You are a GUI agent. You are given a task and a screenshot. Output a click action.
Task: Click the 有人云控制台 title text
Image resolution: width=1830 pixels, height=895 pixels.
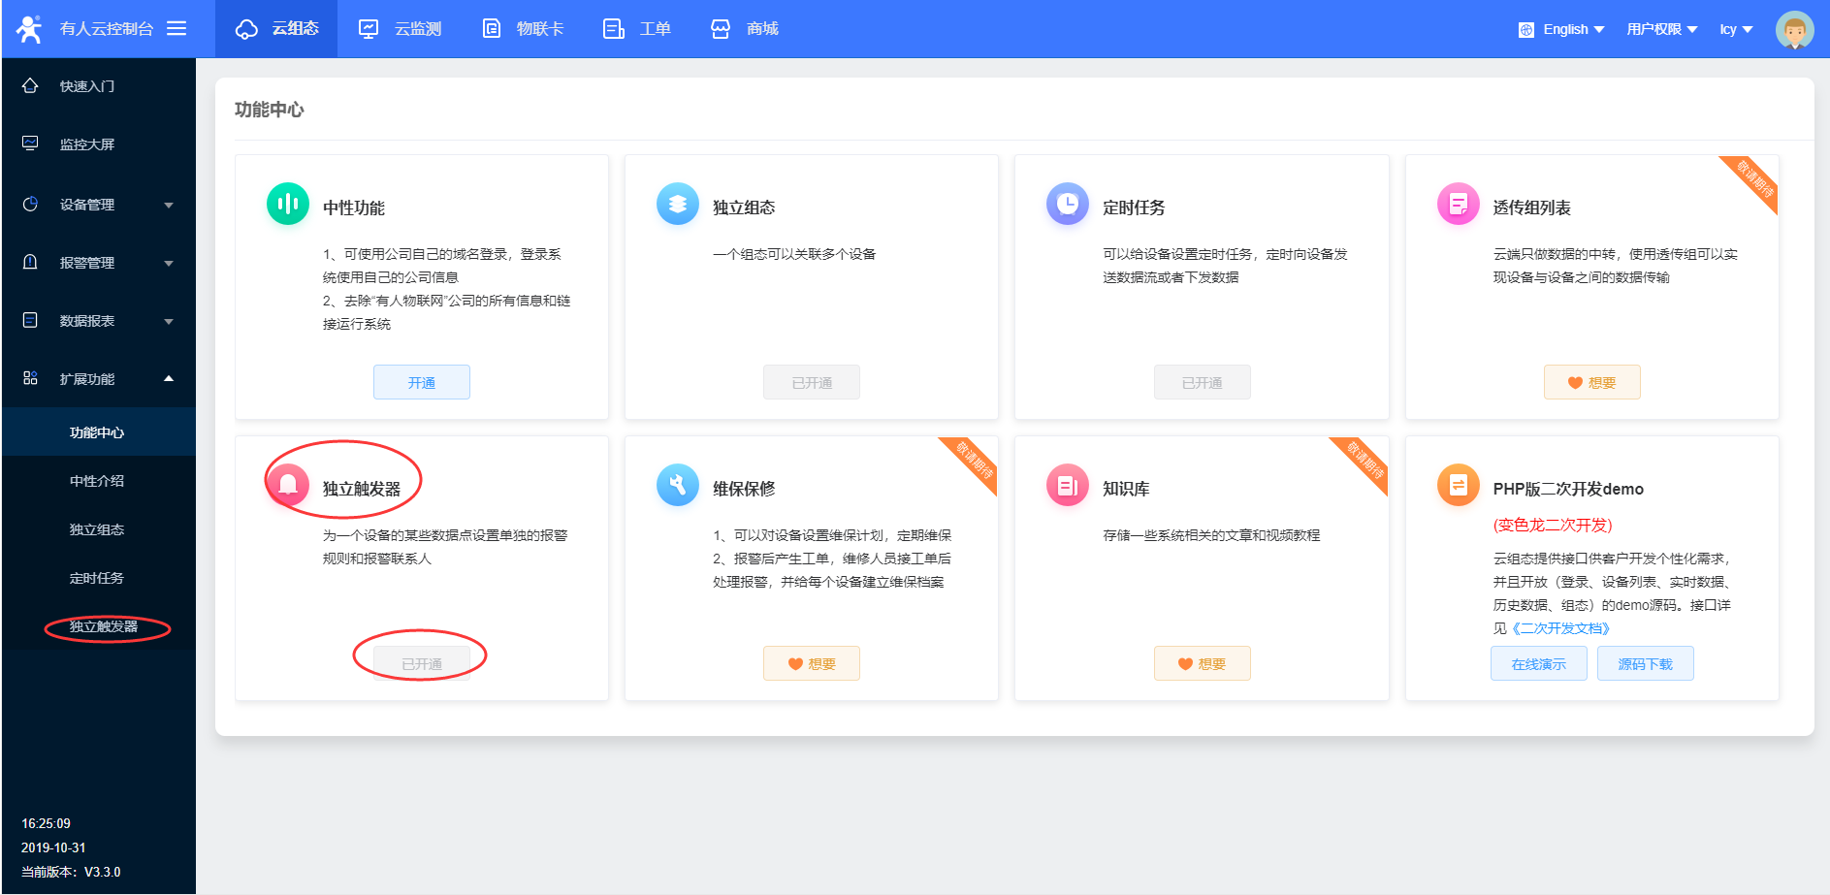107,29
